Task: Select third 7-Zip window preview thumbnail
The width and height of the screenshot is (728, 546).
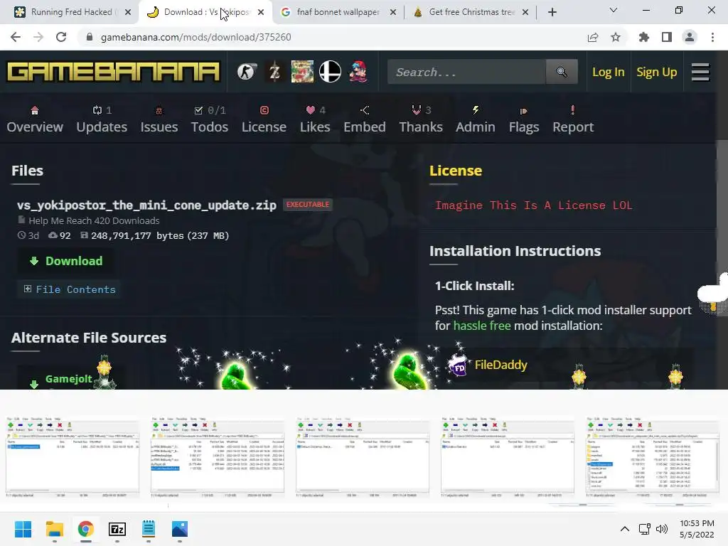Action: point(362,457)
